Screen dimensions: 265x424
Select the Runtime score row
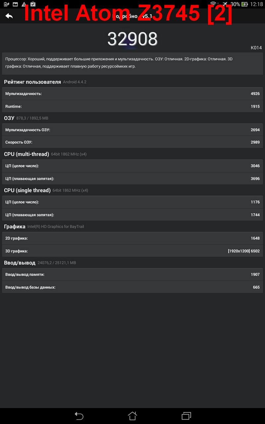[132, 106]
